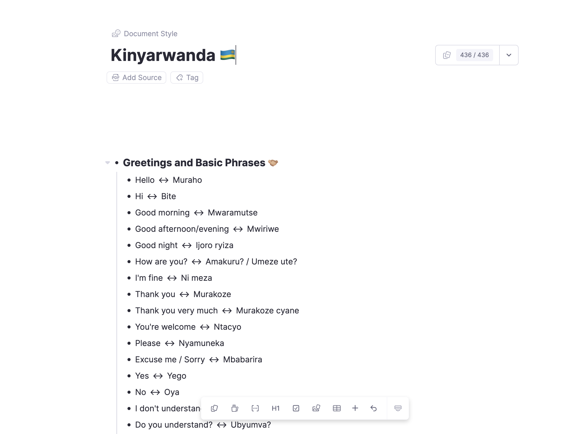
Task: Click the Thank you ↔ Murakoze line
Action: [183, 294]
